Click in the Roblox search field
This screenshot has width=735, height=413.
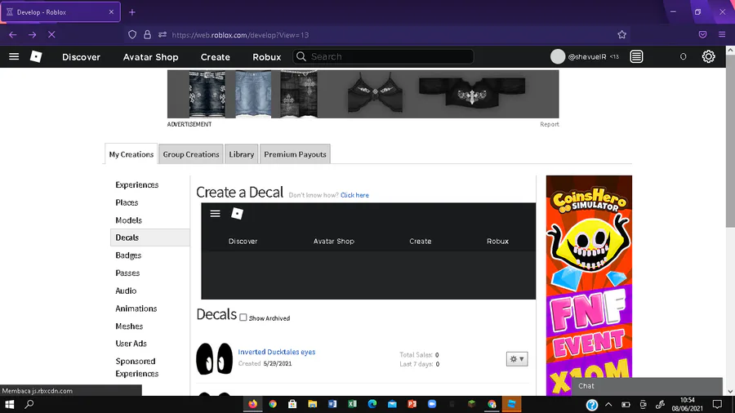tap(384, 56)
